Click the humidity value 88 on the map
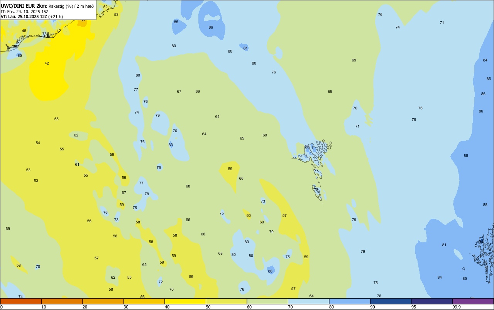The image size is (494, 310). (485, 205)
